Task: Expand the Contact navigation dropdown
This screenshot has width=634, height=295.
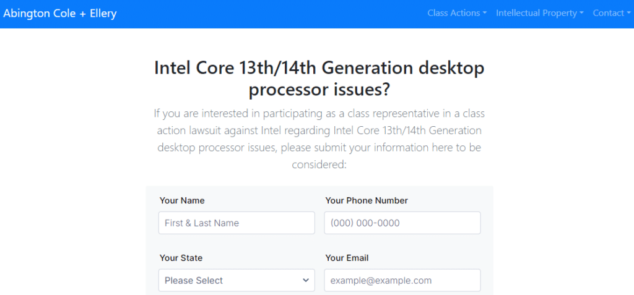Action: [x=611, y=13]
